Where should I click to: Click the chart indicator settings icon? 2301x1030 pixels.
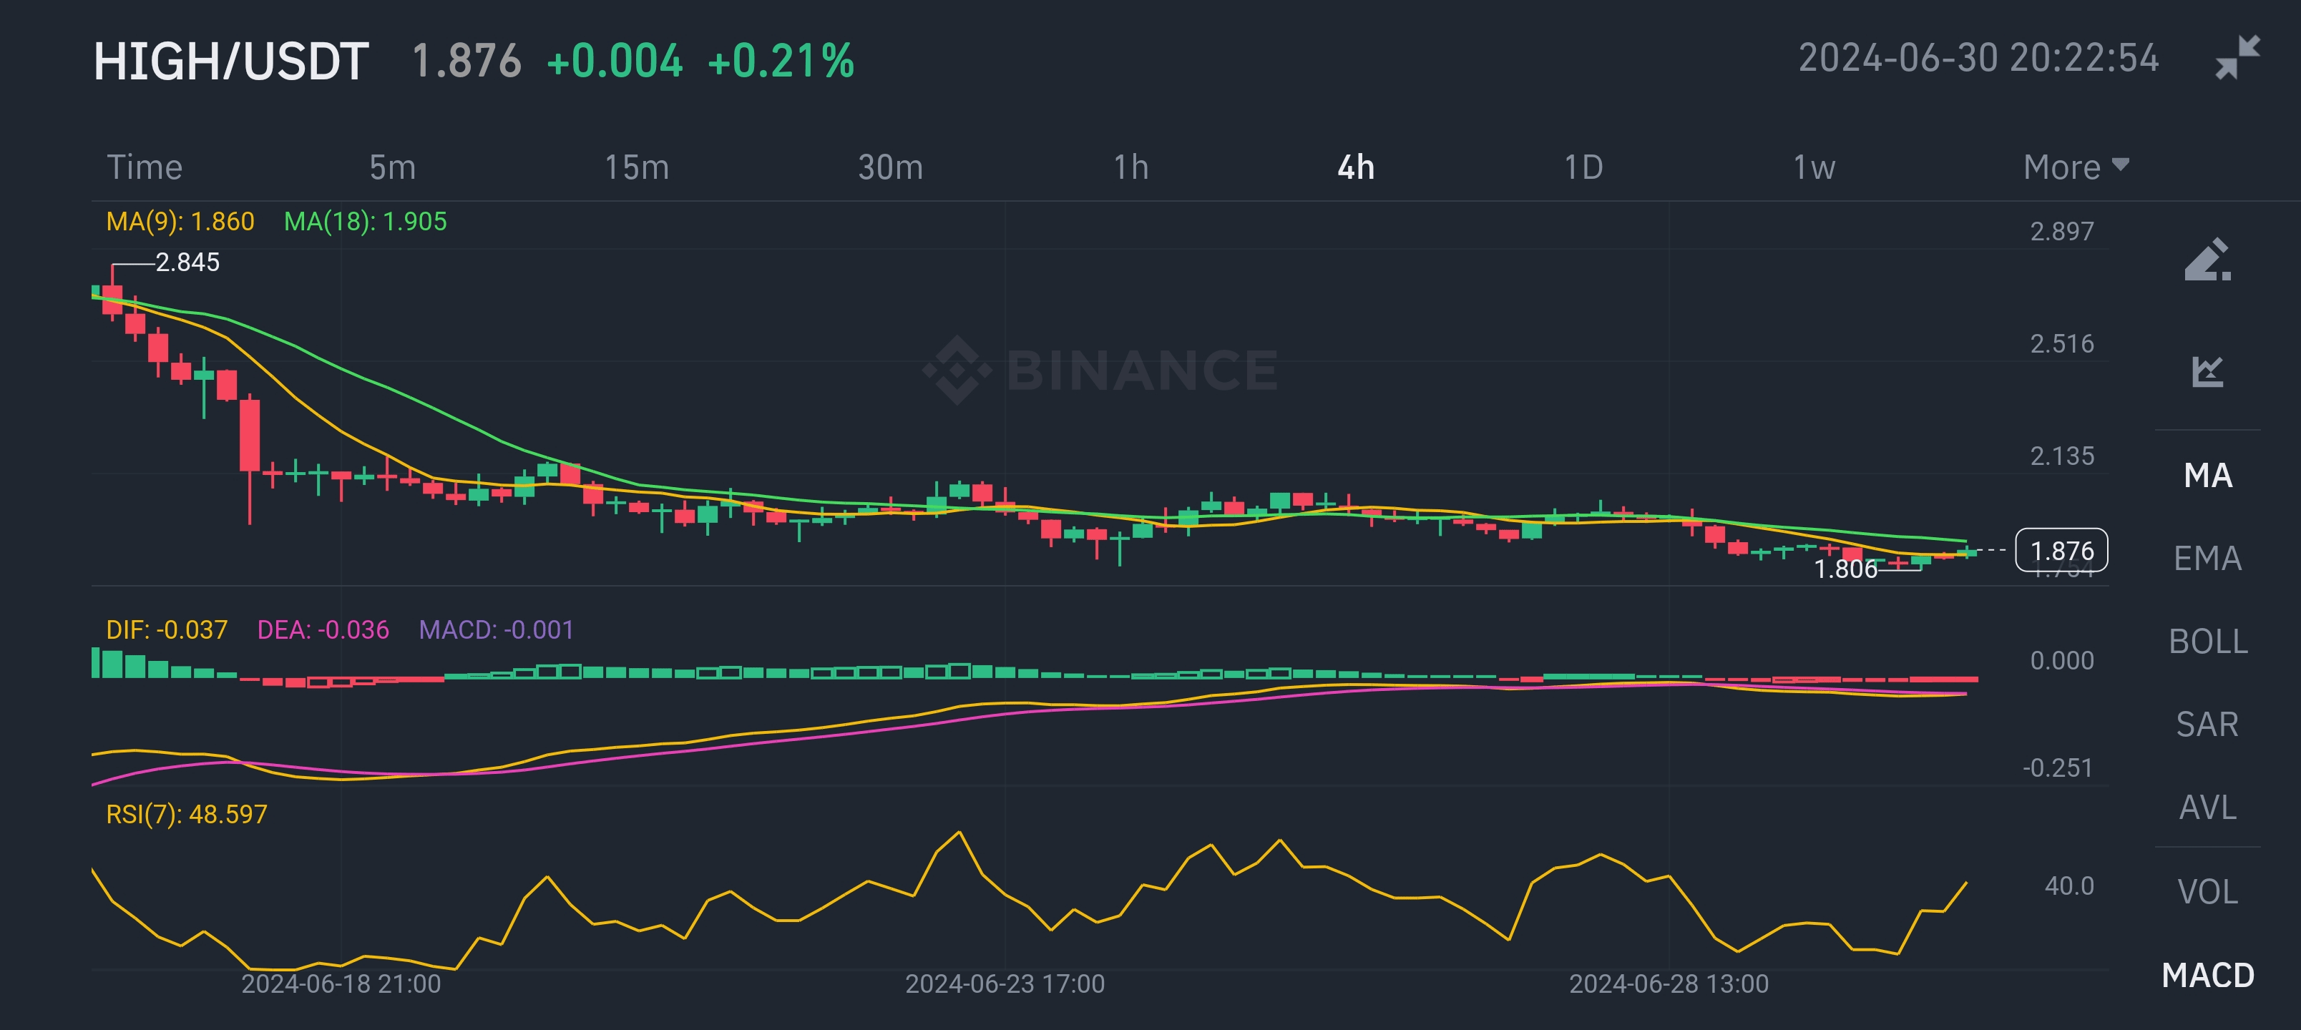coord(2207,371)
